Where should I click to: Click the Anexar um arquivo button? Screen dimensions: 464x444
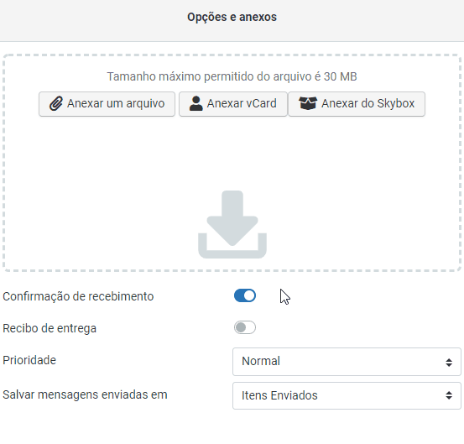pyautogui.click(x=107, y=104)
